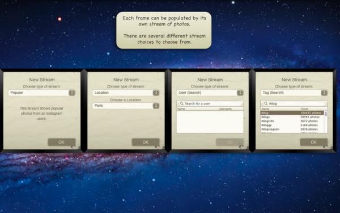Click the stepper arrows beside Paris
340x213 pixels.
pos(156,106)
